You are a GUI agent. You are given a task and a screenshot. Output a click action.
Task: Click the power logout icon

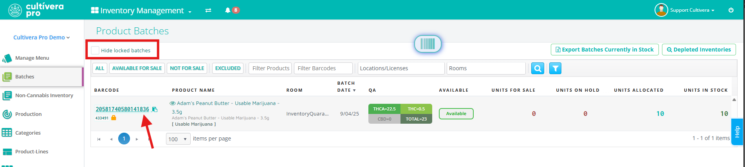pos(731,10)
